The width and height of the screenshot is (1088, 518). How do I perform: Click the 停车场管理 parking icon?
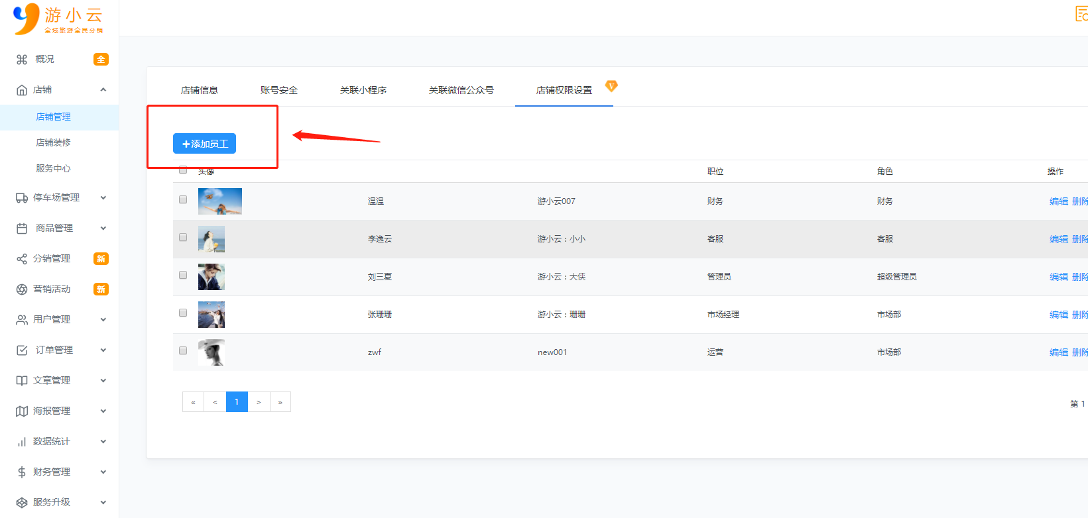point(22,198)
